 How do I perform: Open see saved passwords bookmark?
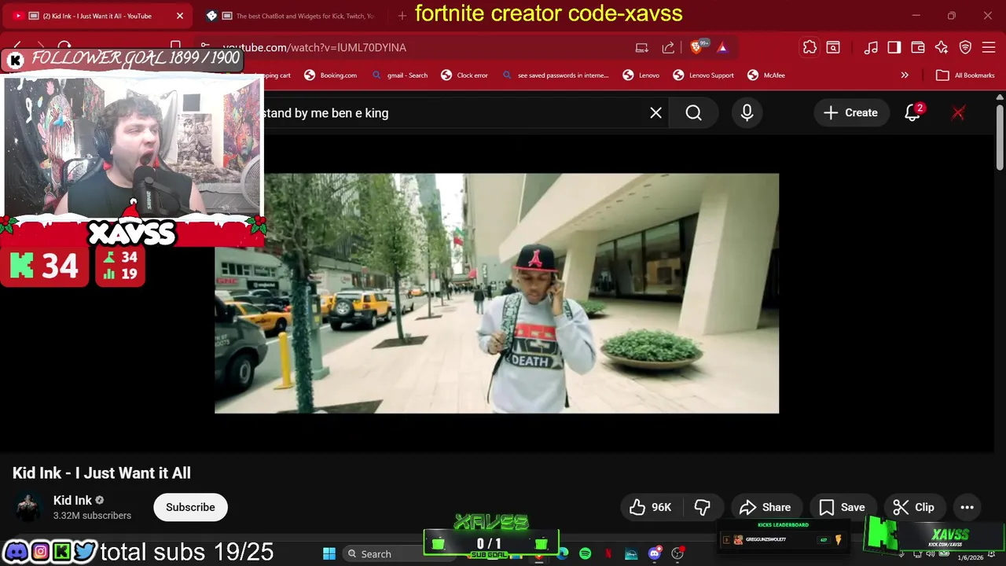tap(555, 75)
